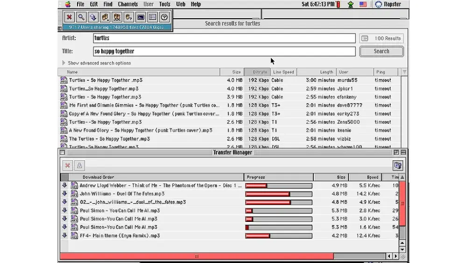The height and width of the screenshot is (263, 467).
Task: Open the two-users friends list icon
Action: point(117,17)
